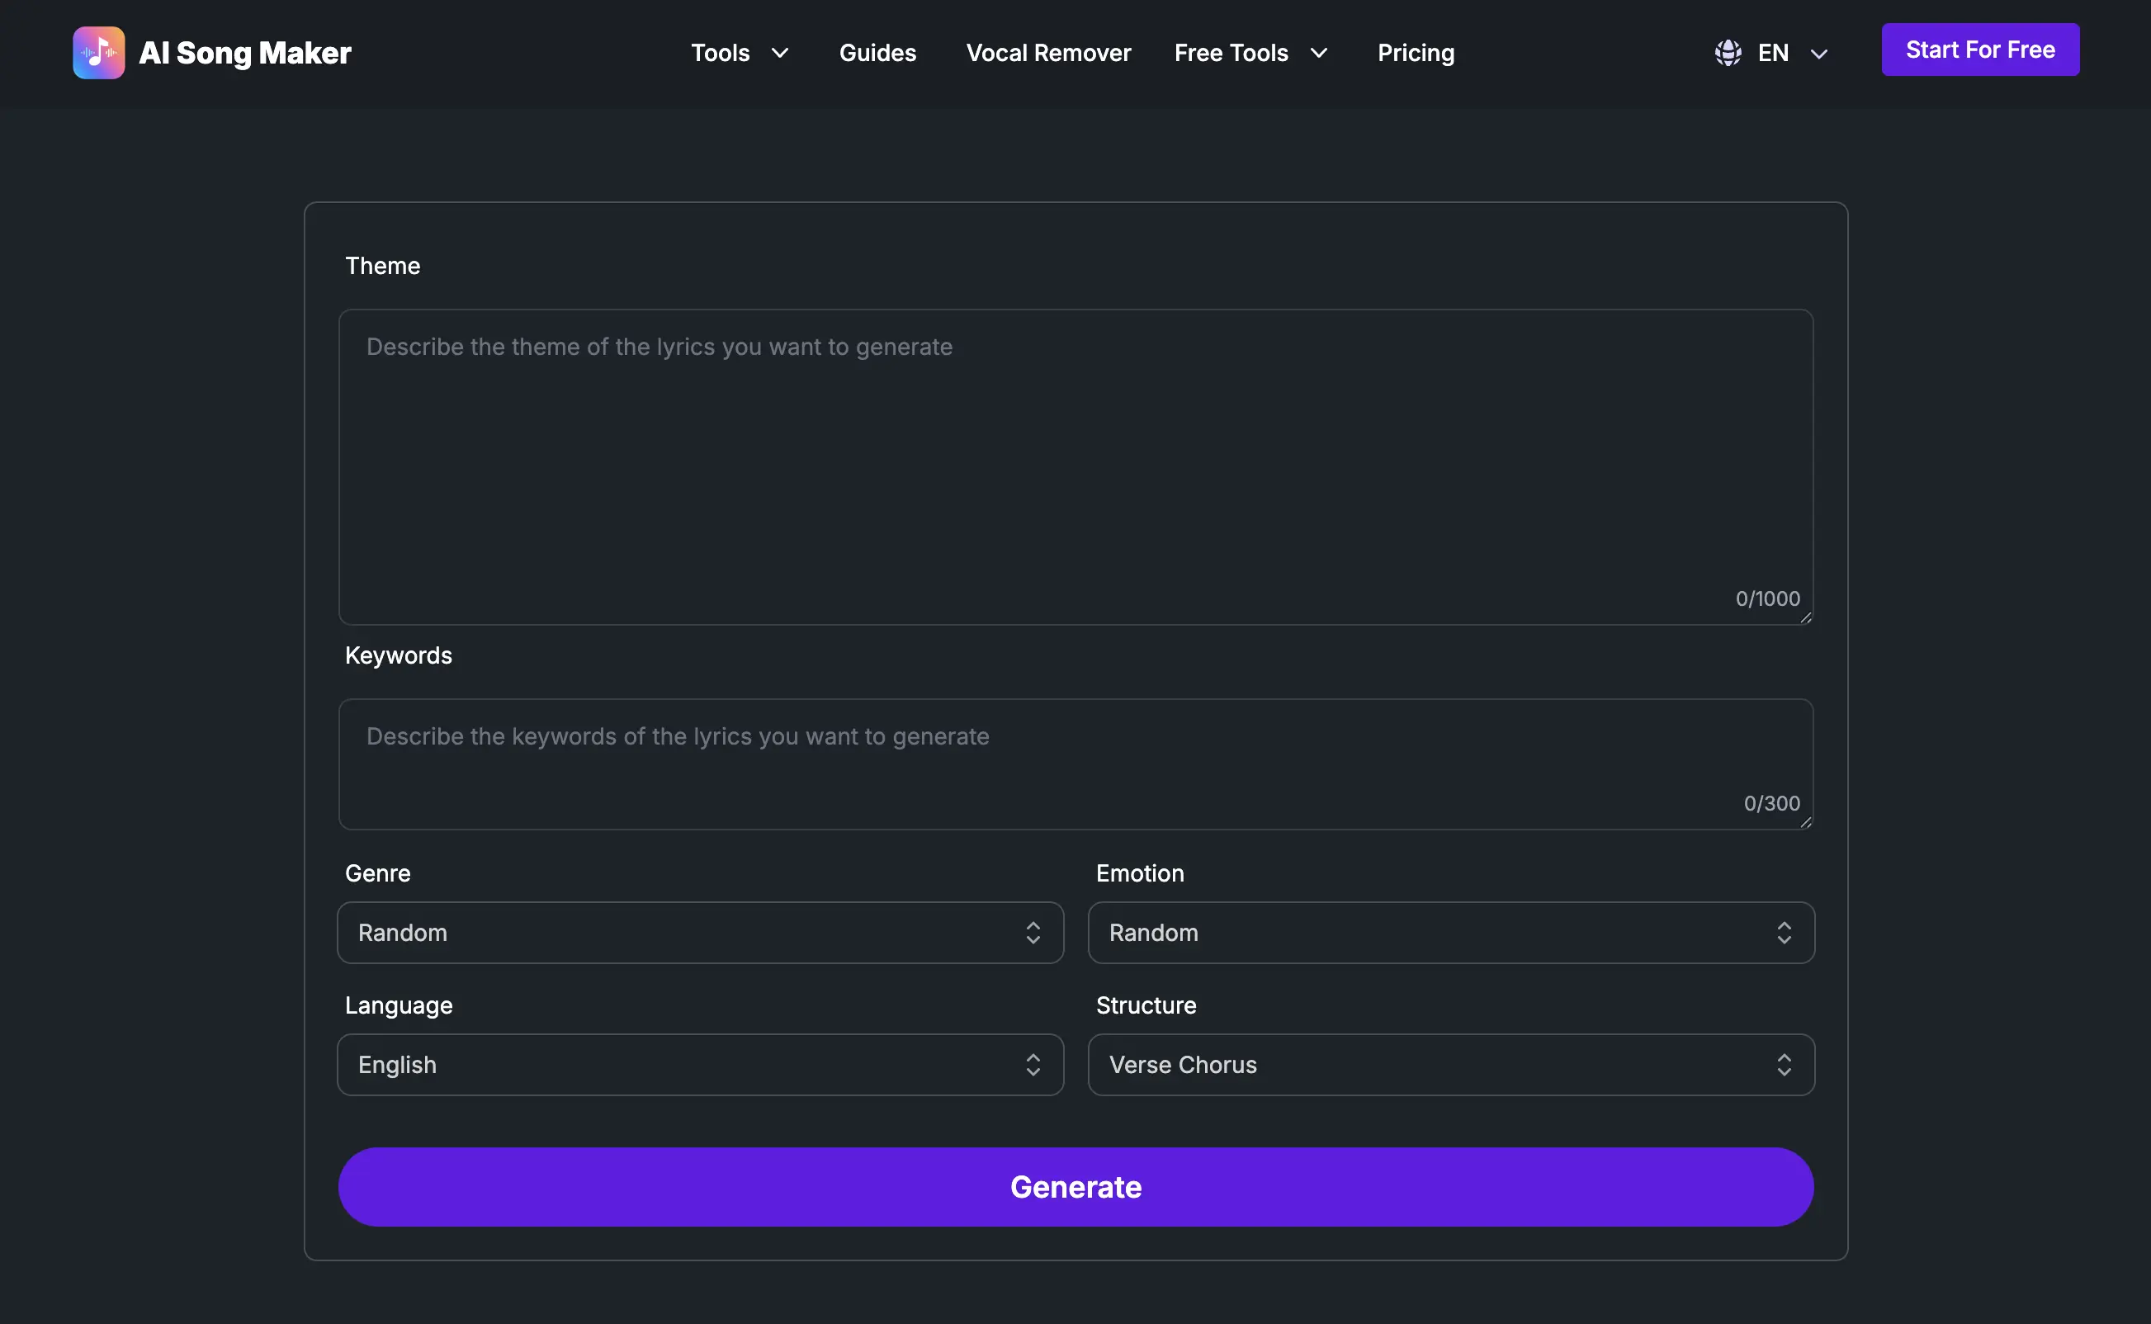The width and height of the screenshot is (2151, 1324).
Task: Click the AI Song Maker logo icon
Action: click(x=98, y=53)
